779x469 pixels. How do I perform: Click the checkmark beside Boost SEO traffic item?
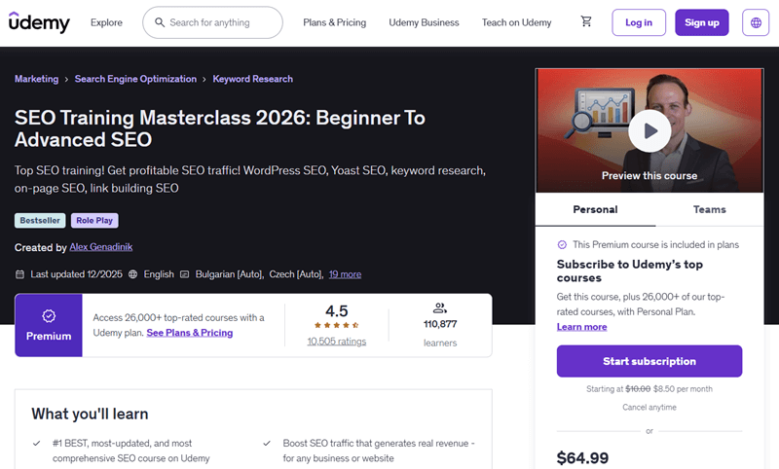click(x=267, y=443)
